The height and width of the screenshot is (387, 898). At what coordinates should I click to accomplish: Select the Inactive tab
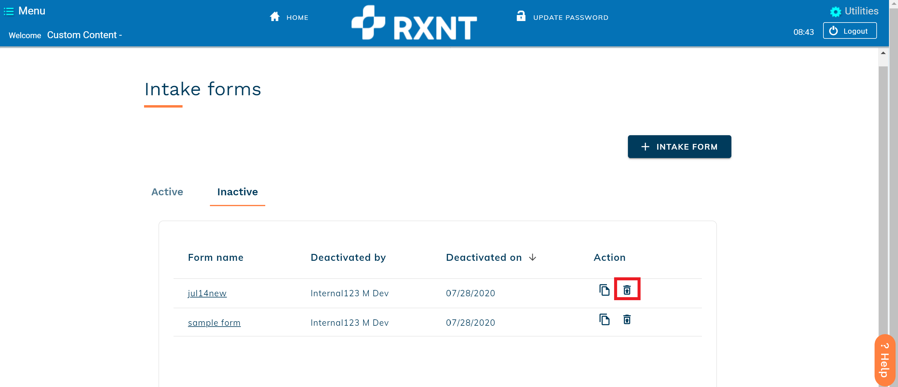237,192
